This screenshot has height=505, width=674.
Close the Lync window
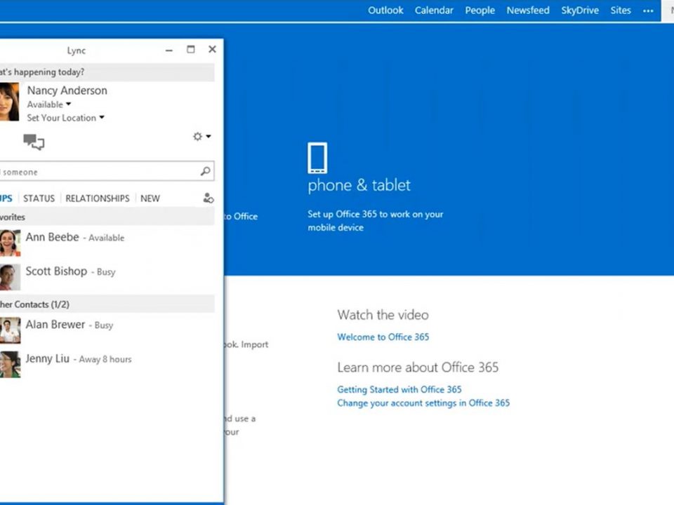212,49
